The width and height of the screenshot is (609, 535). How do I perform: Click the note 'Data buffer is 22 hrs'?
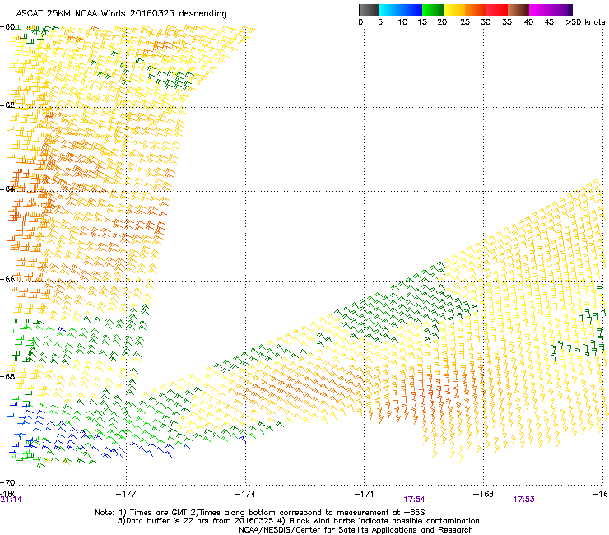pyautogui.click(x=168, y=521)
